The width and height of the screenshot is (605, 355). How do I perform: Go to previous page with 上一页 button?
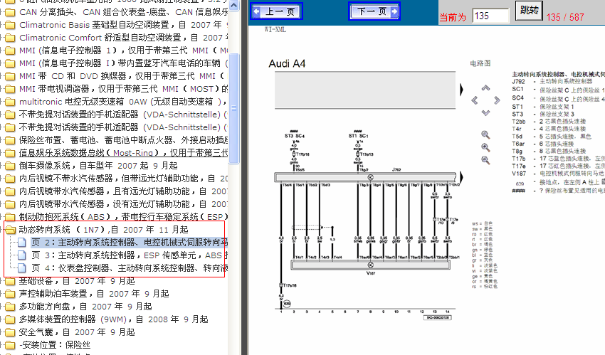click(x=276, y=11)
